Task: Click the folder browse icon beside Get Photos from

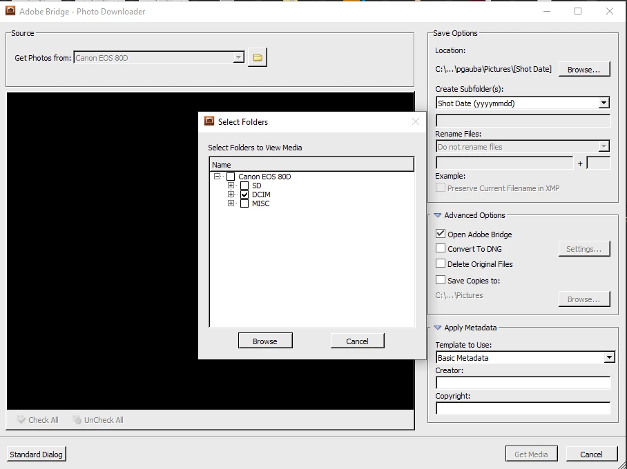Action: coord(258,57)
